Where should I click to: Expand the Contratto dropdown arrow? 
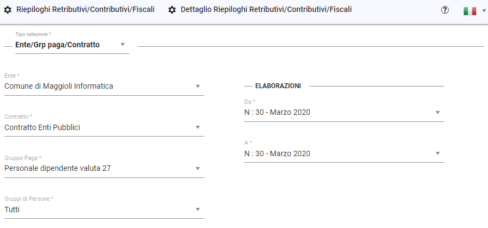198,127
